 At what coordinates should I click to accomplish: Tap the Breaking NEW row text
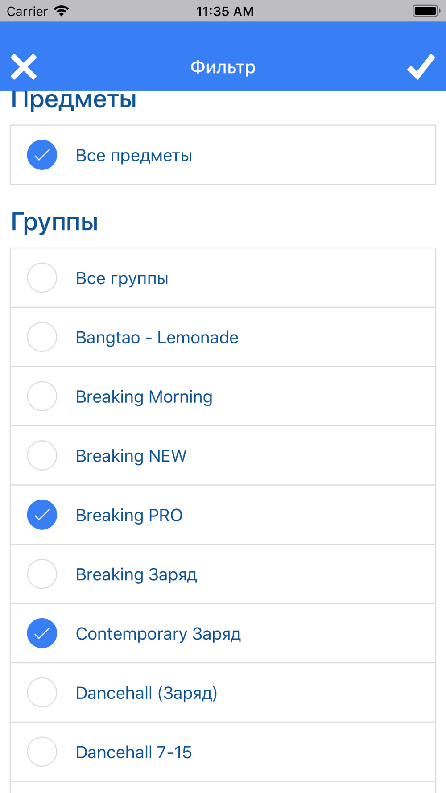[131, 456]
